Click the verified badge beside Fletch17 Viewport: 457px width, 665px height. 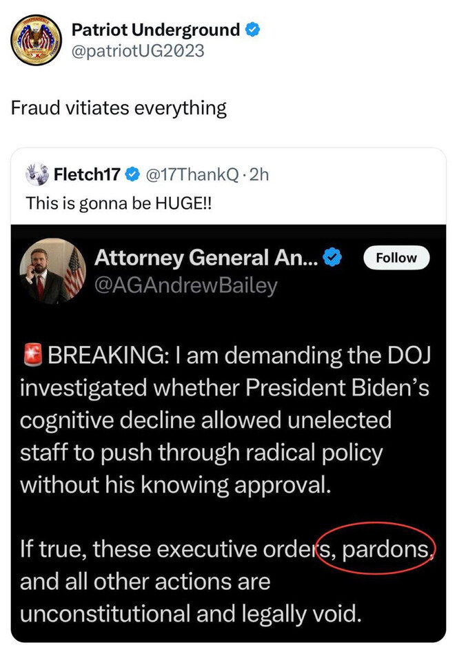pos(133,175)
